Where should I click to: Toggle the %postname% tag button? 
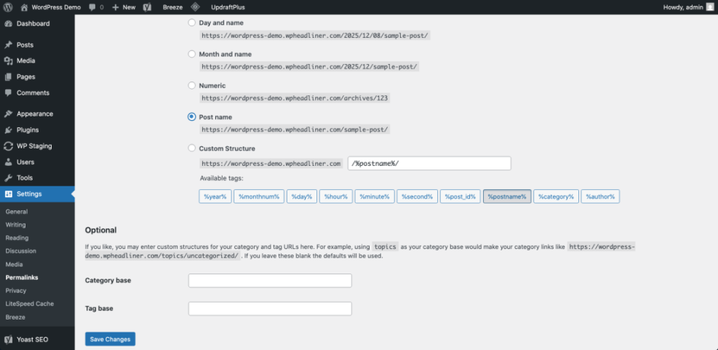pos(507,196)
